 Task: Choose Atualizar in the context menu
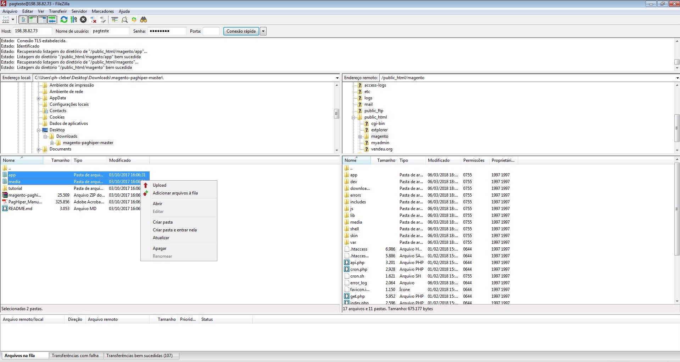pos(179,238)
